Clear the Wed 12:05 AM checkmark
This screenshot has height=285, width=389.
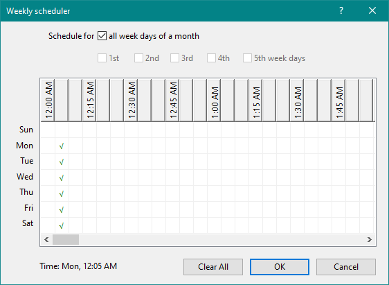(x=62, y=178)
